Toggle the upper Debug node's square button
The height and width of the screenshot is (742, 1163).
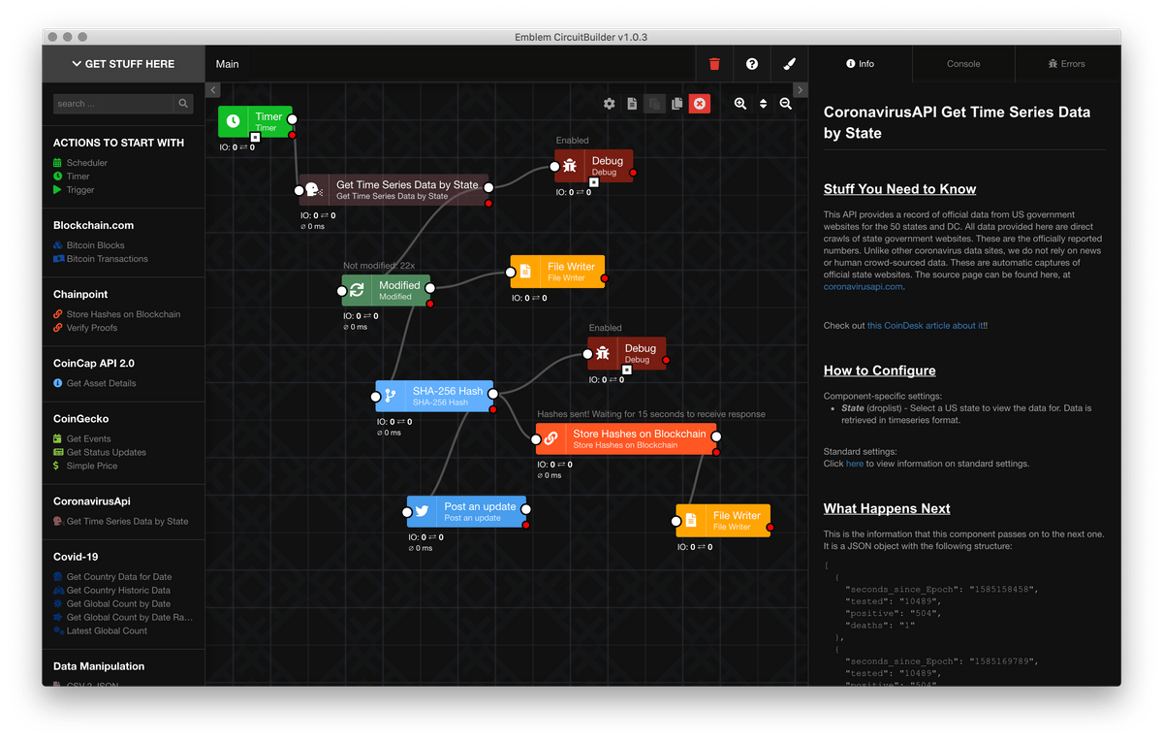pos(594,181)
